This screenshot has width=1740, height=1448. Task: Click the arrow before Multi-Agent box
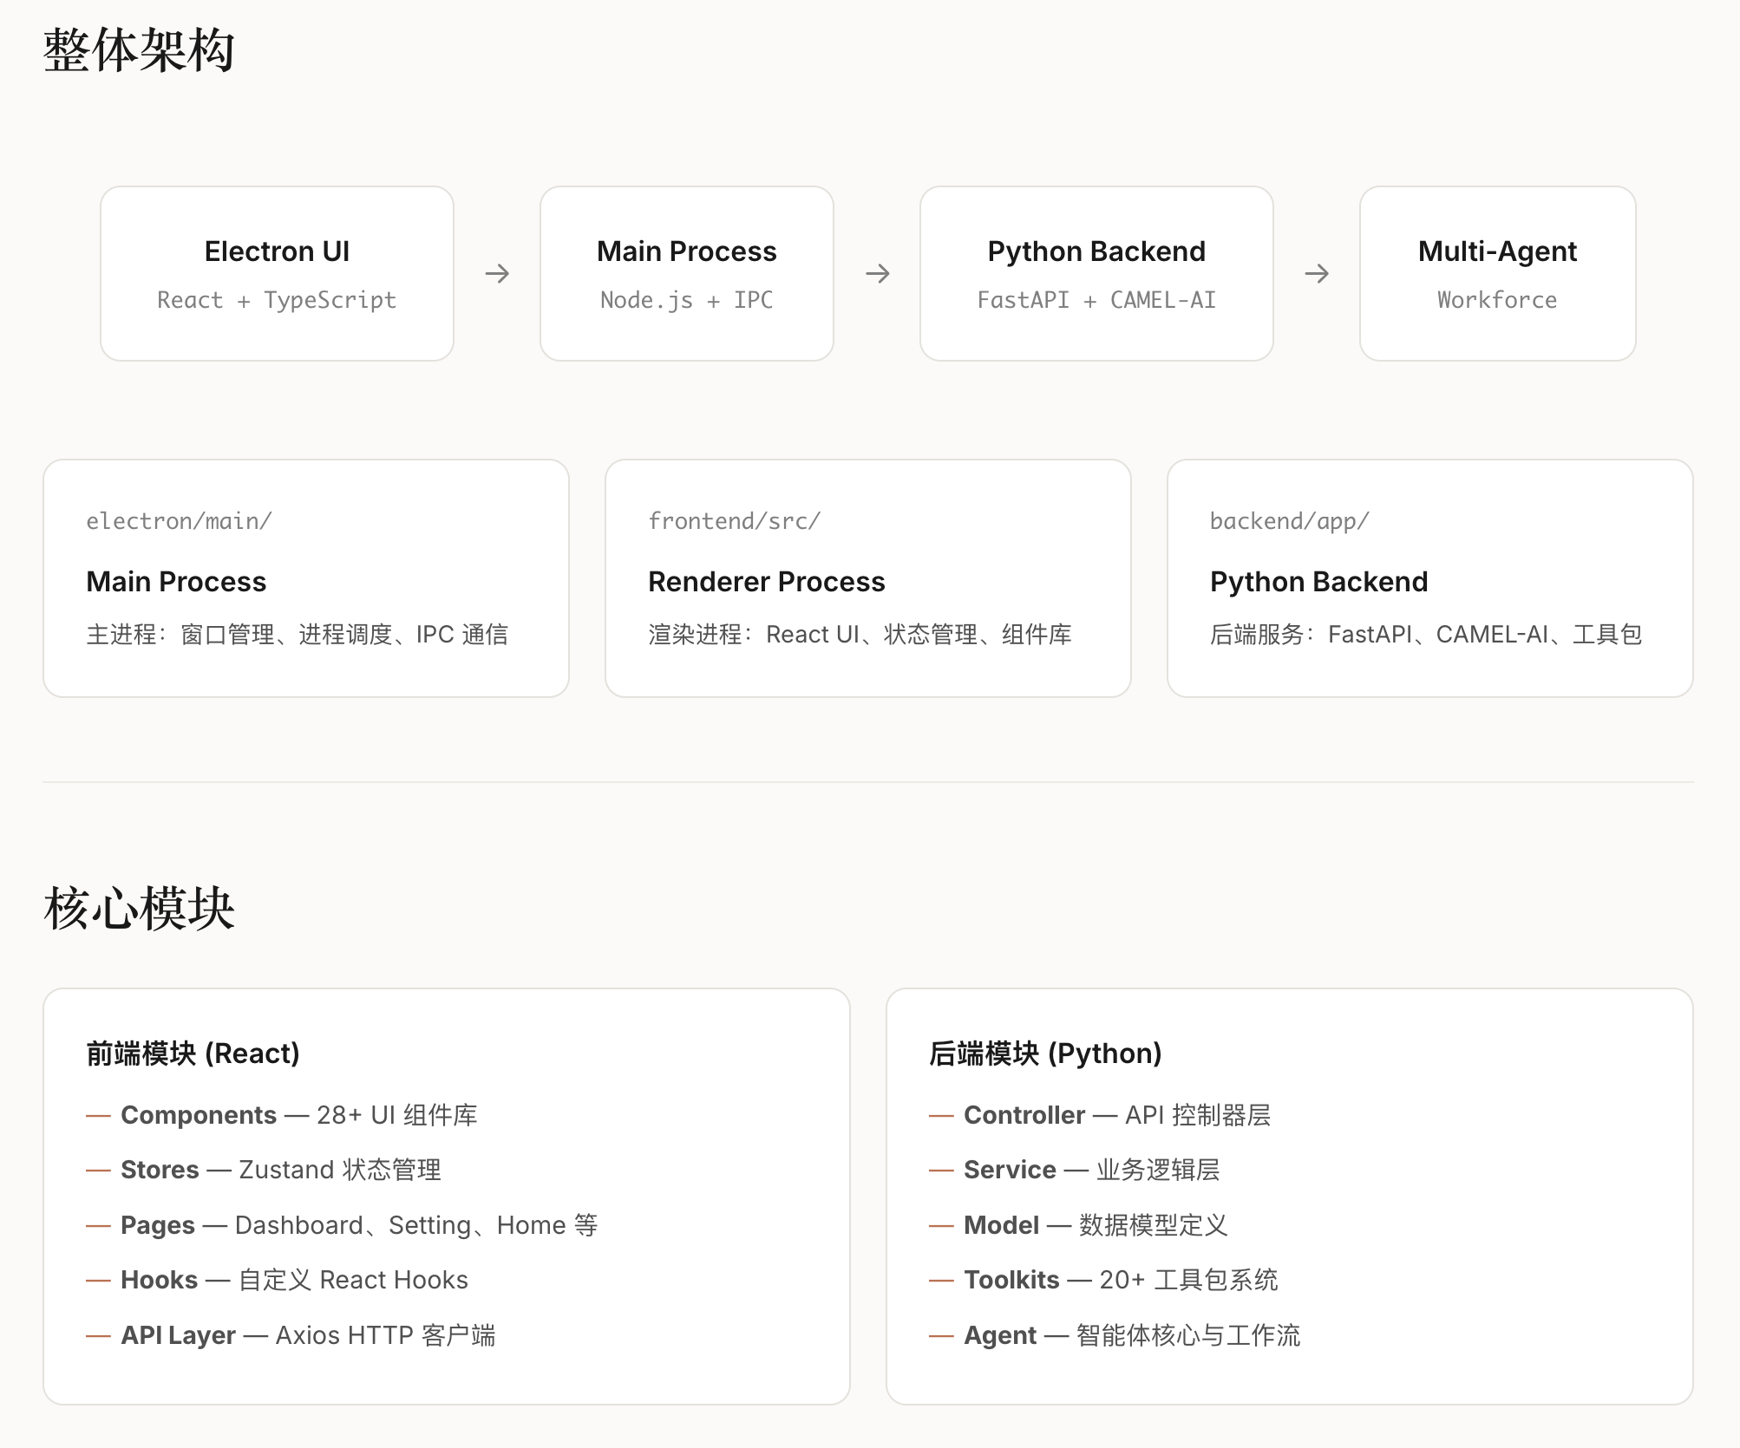coord(1317,274)
